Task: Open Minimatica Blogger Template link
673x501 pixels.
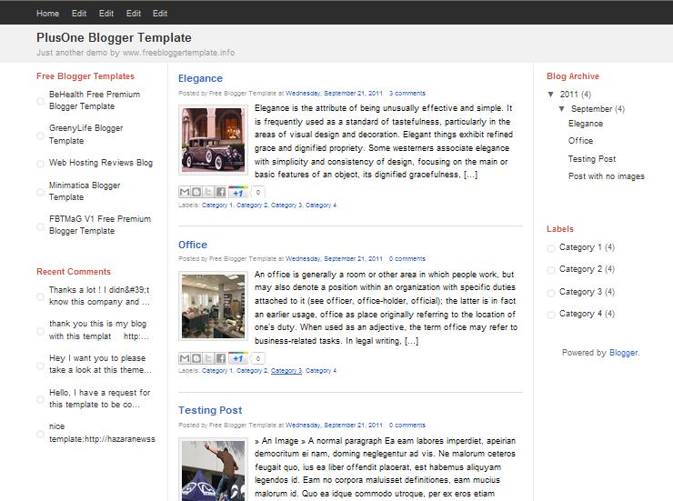Action: click(85, 191)
